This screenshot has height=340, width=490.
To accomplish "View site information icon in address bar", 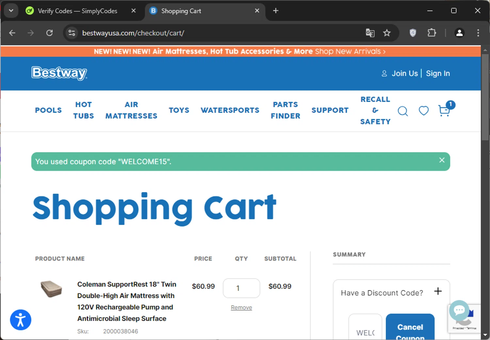I will coord(72,33).
